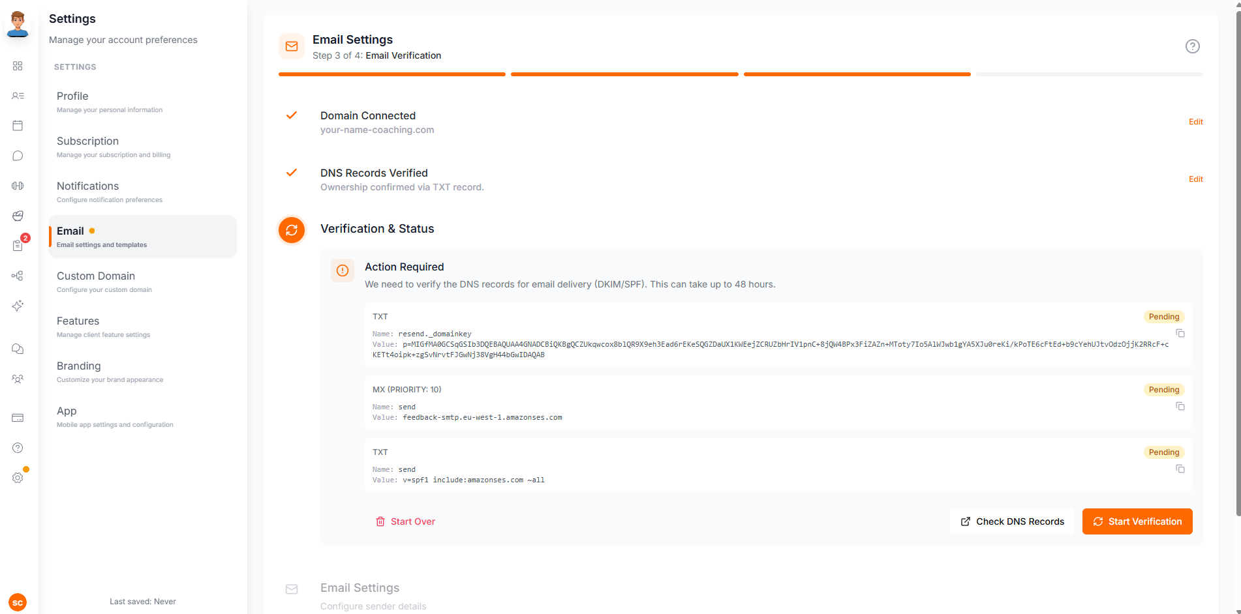Click the profile avatar at sidebar top

(18, 25)
